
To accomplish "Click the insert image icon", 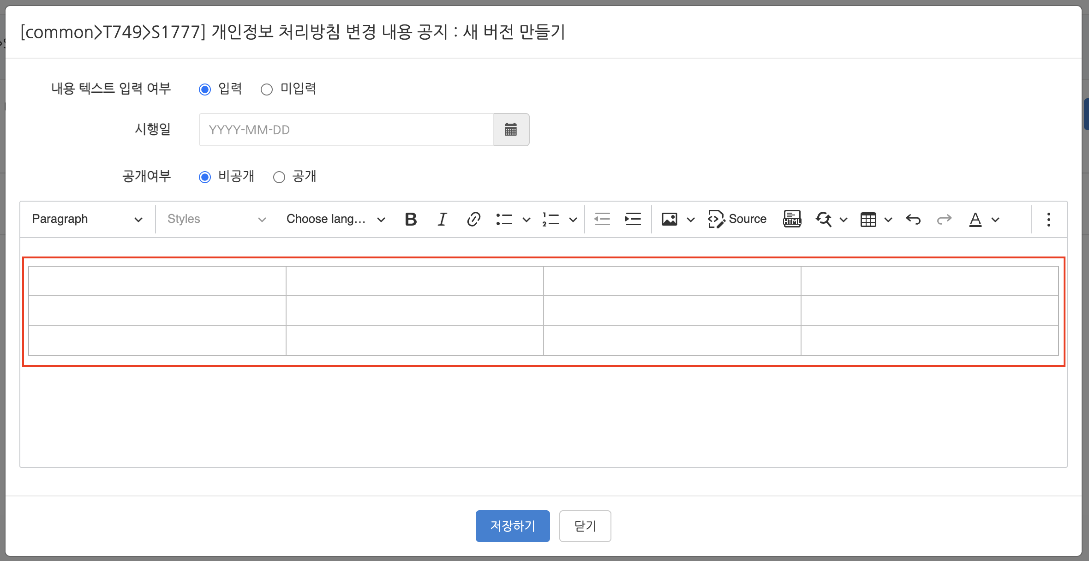I will 669,219.
